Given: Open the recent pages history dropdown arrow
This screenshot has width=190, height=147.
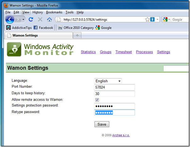Looking at the screenshot, I should (x=23, y=19).
